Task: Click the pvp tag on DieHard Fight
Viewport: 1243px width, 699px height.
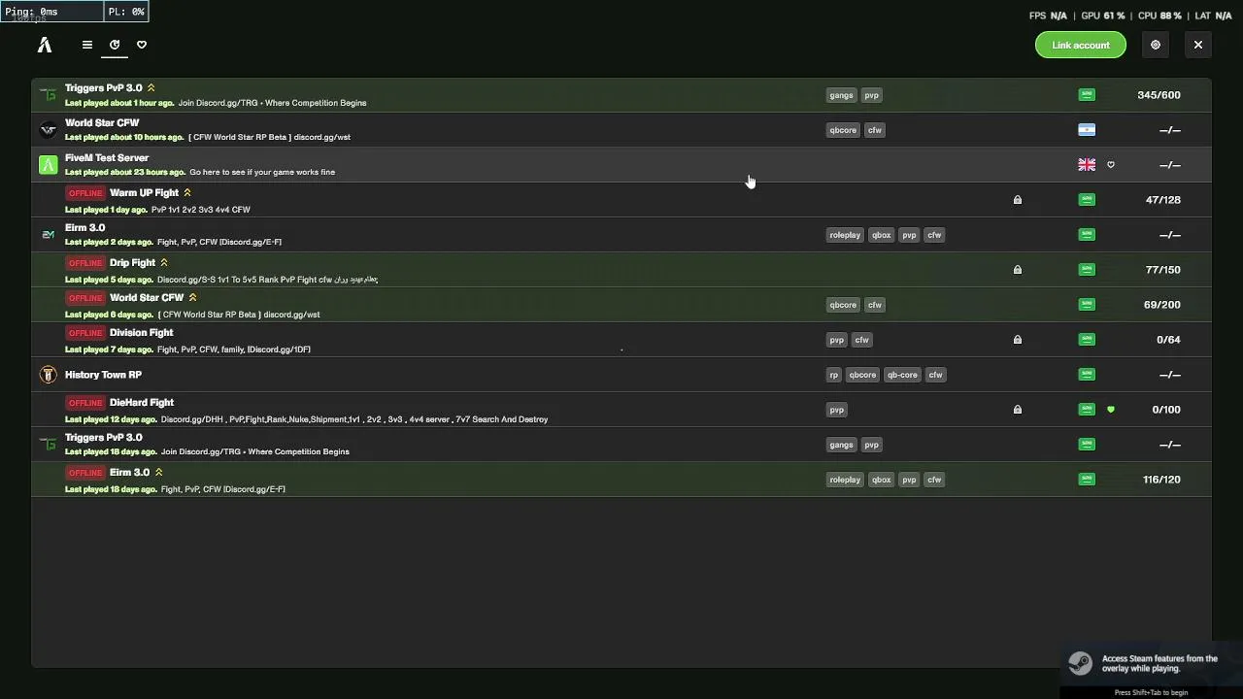Action: click(x=836, y=410)
